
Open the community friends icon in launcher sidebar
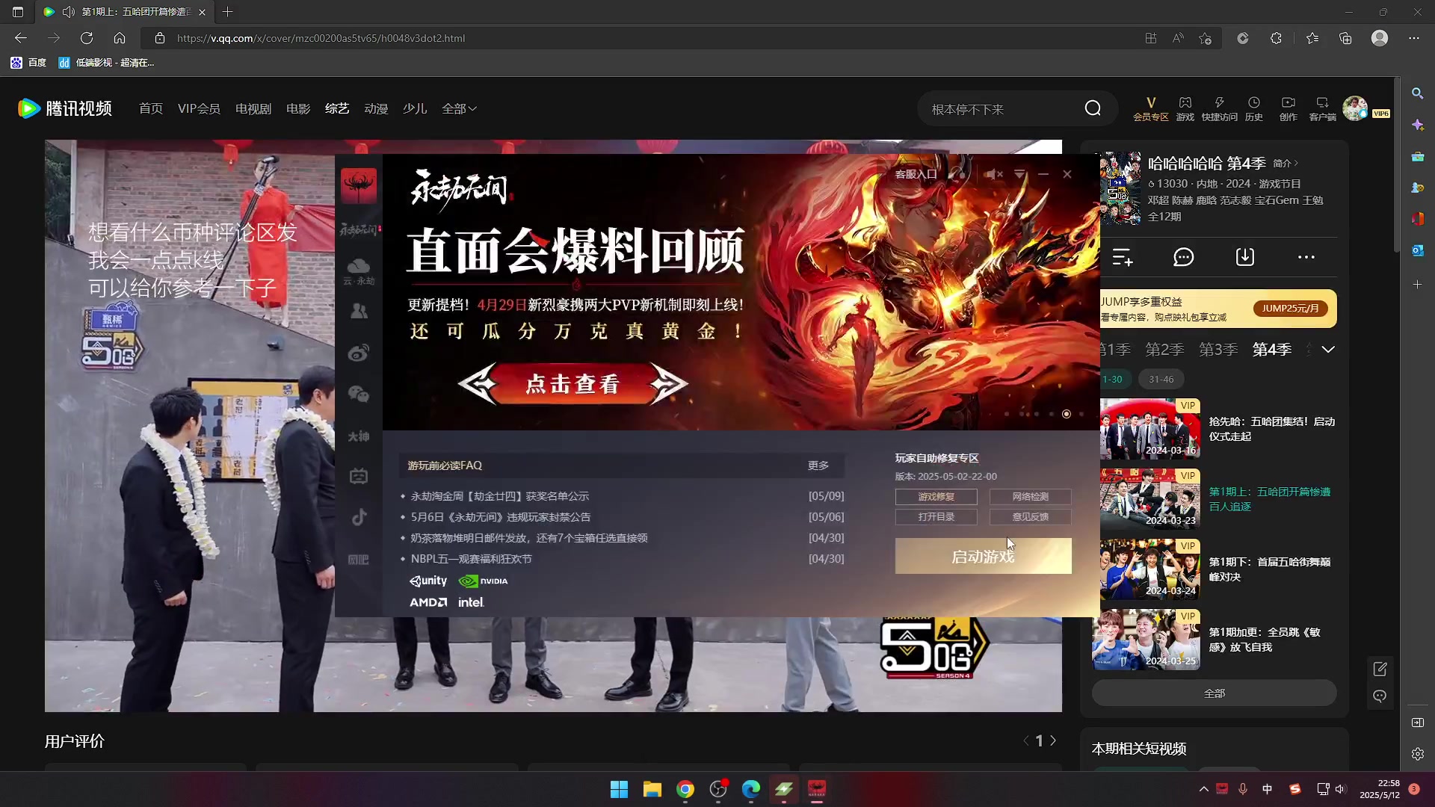click(x=359, y=311)
